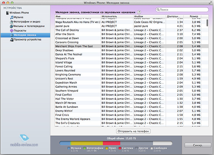This screenshot has width=214, height=155.
Task: Open Фильмы и телепередачи section
Action: [x=29, y=26]
